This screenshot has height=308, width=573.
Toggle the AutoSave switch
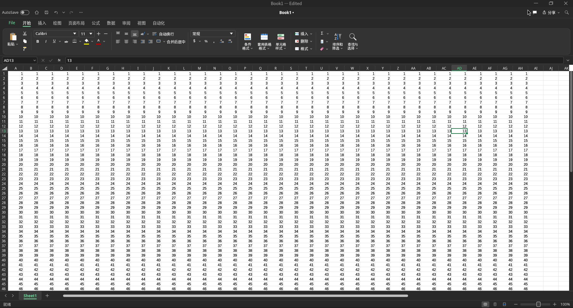tap(25, 13)
